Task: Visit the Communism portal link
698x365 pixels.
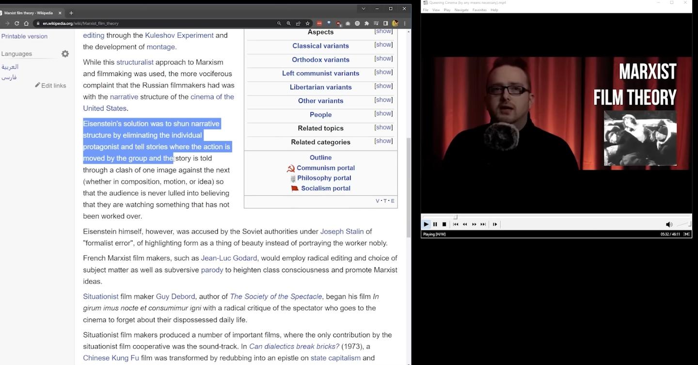Action: click(x=326, y=168)
